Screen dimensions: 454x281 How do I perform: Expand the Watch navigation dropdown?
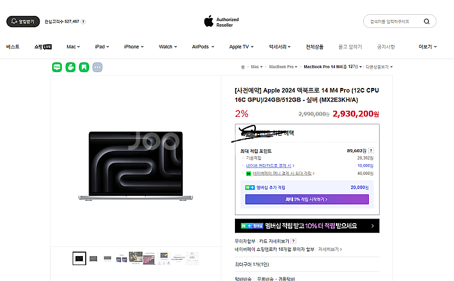point(168,47)
